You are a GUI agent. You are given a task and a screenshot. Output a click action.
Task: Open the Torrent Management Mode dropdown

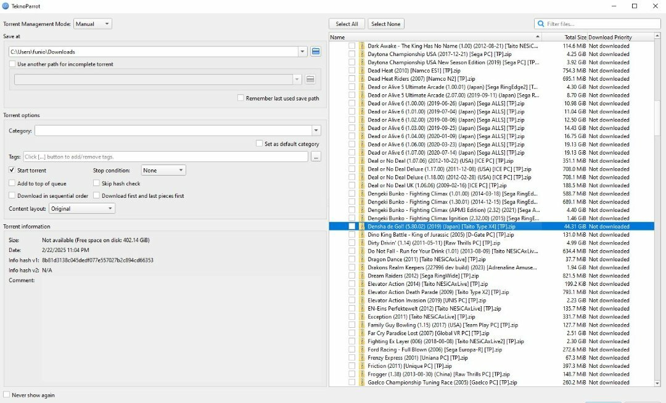pyautogui.click(x=92, y=24)
